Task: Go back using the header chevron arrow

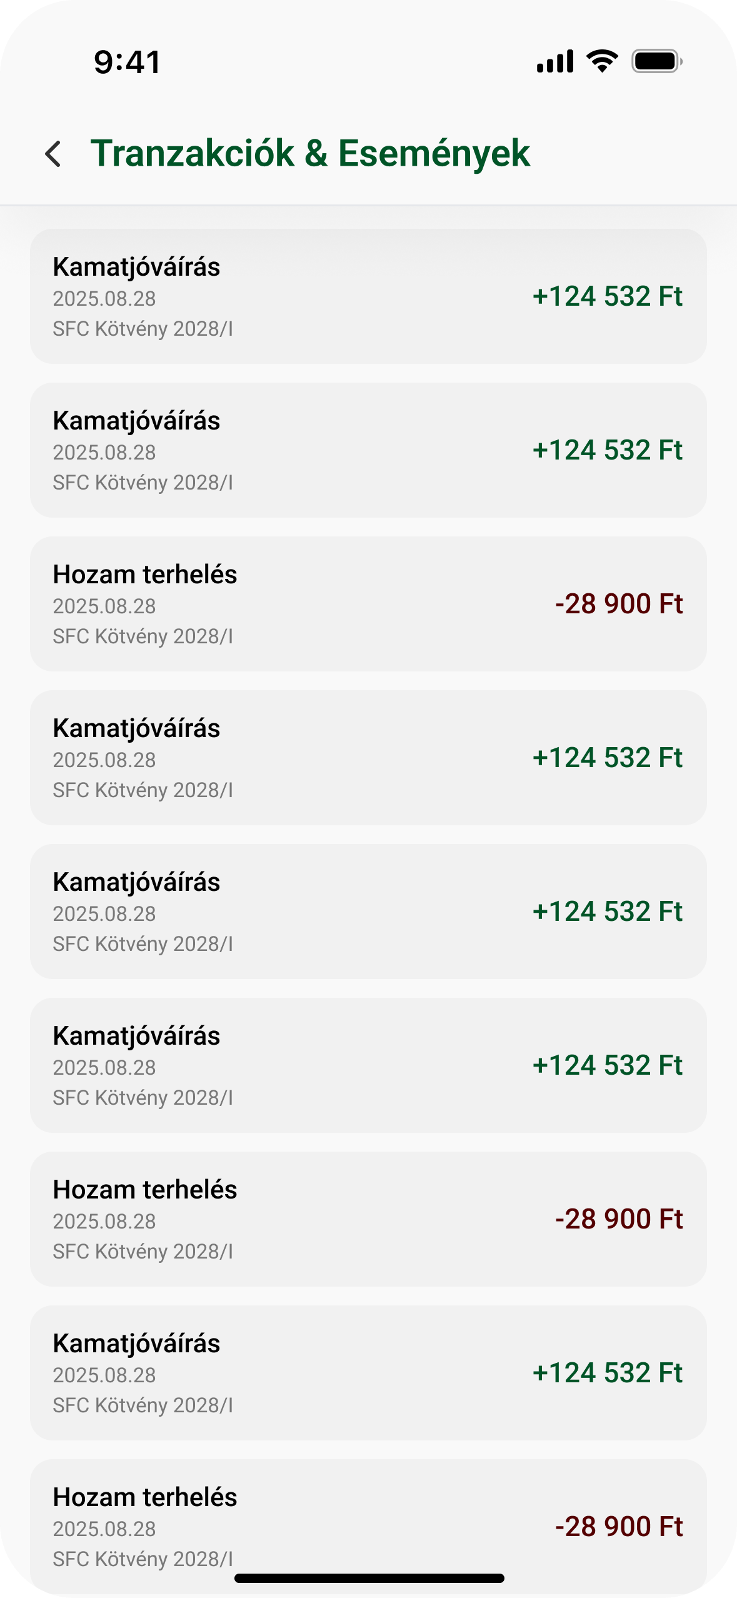Action: pos(54,154)
